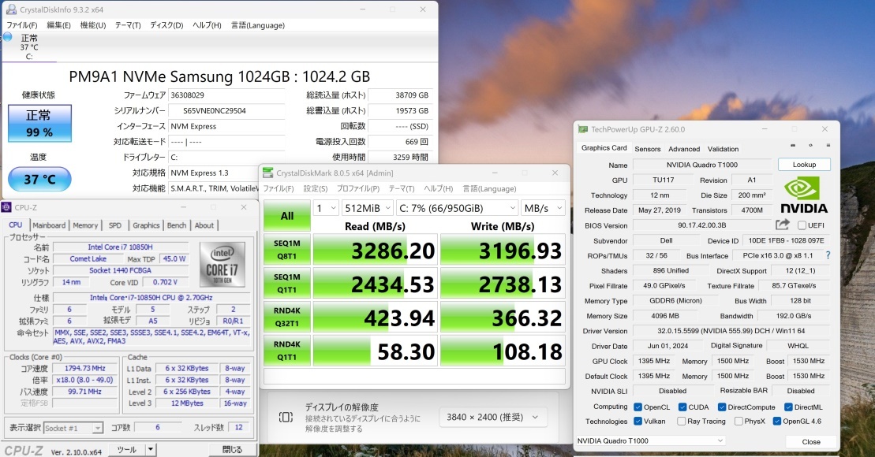Image resolution: width=875 pixels, height=457 pixels.
Task: Click the GPU-Z refresh icon
Action: click(810, 146)
